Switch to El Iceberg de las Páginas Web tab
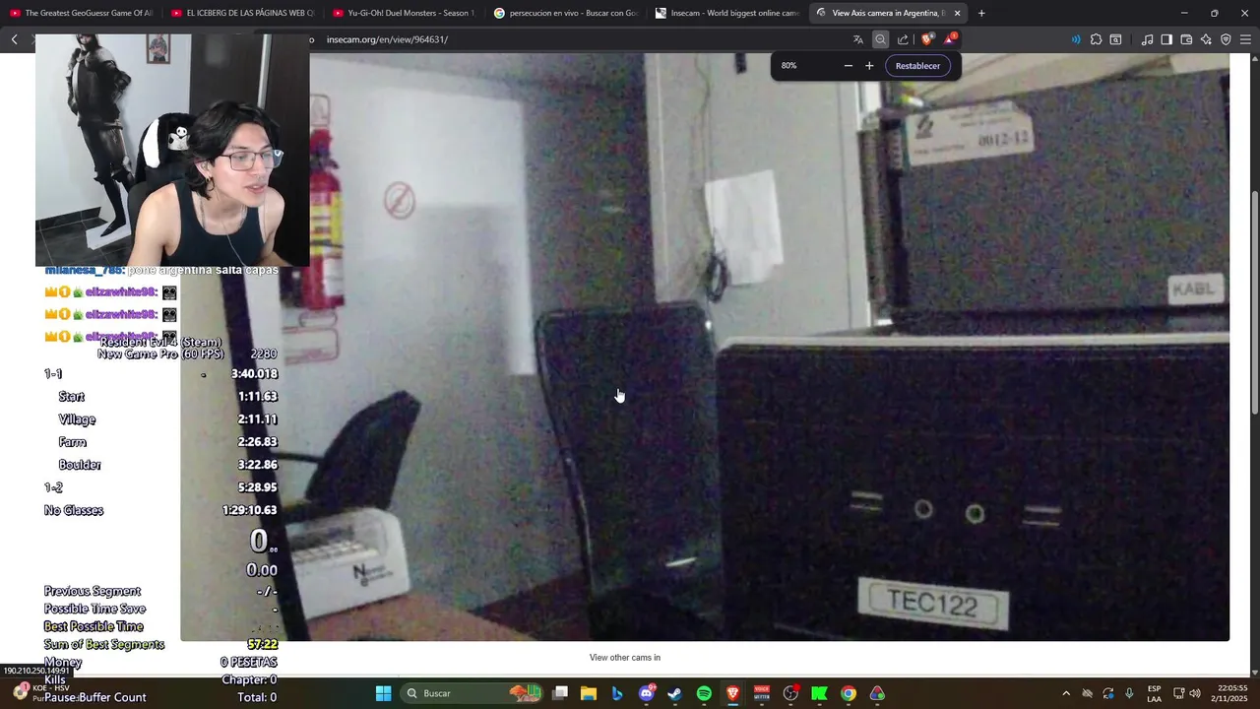The width and height of the screenshot is (1260, 709). click(242, 13)
